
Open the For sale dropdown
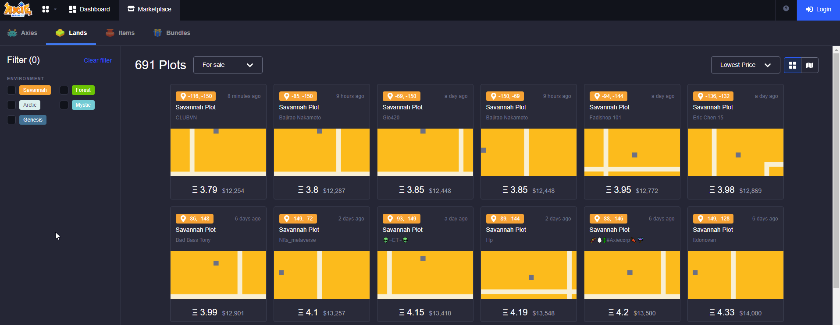click(x=228, y=65)
